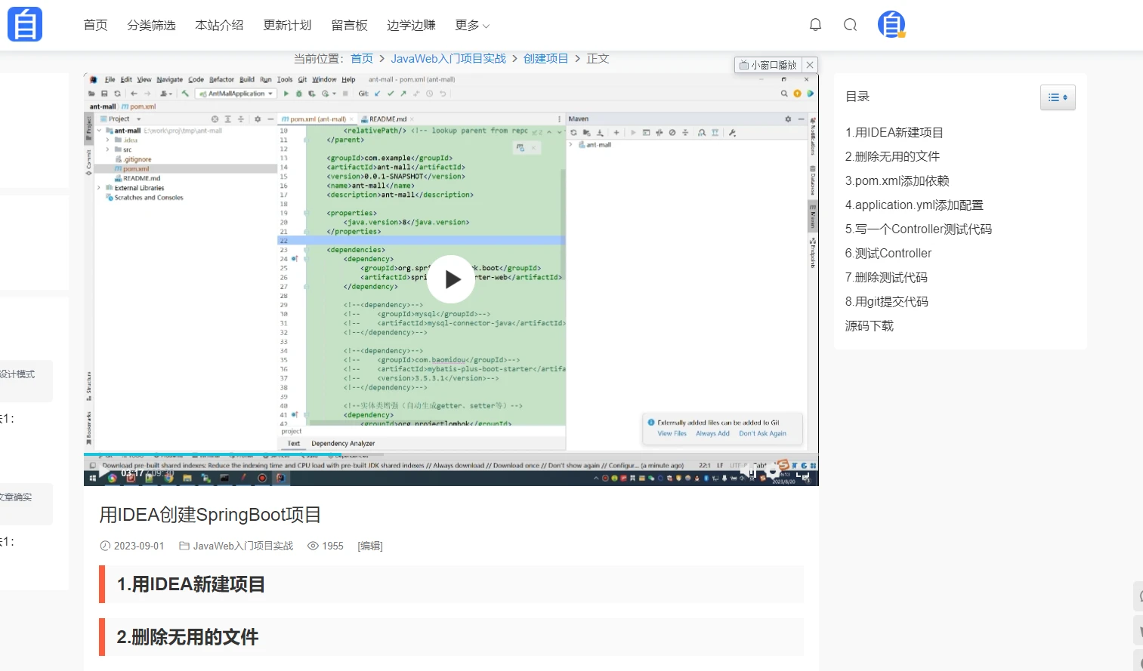Close the small-window playback popup
Screen dimensions: 1143x671
(x=810, y=65)
